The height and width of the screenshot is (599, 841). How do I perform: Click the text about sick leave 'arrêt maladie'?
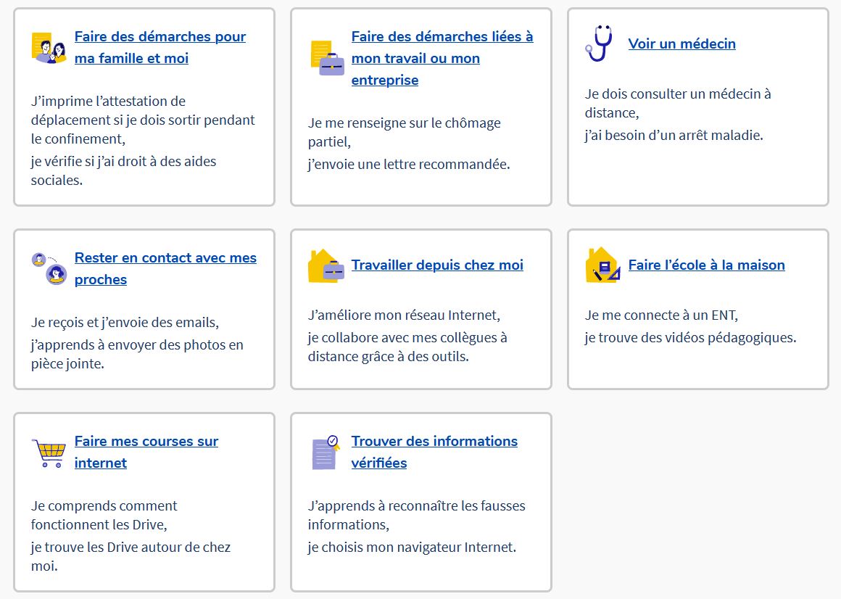[674, 135]
